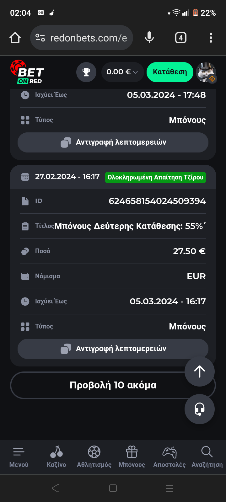Open the headset live support chat
Viewport: 226px width, 502px height.
coord(200,409)
